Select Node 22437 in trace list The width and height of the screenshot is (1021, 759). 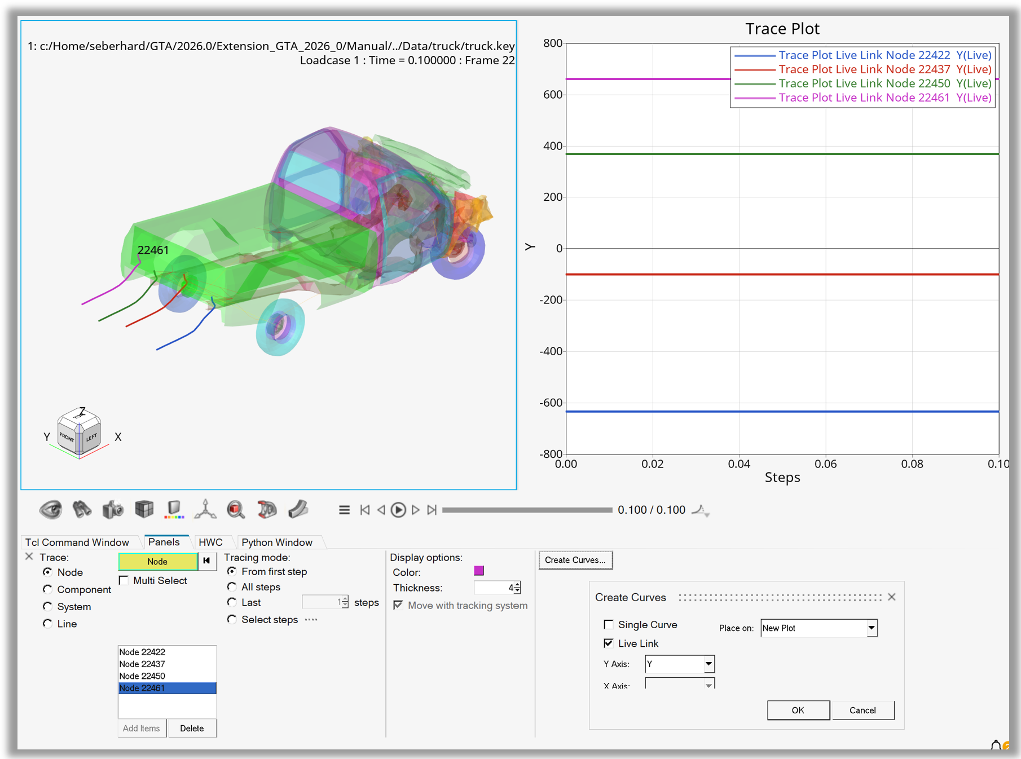coord(167,664)
